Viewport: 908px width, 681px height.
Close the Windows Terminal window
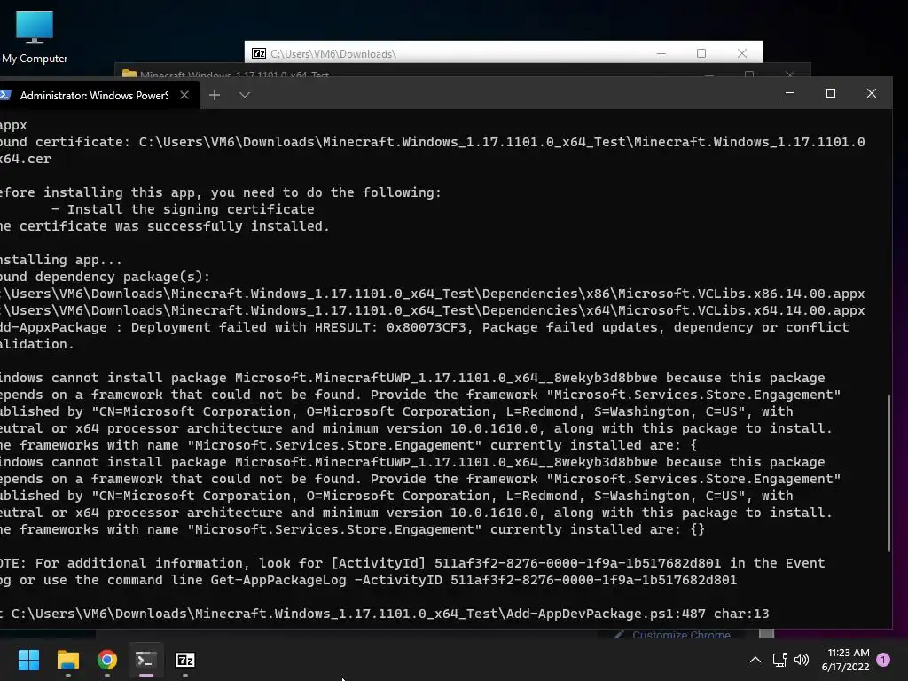pyautogui.click(x=871, y=93)
